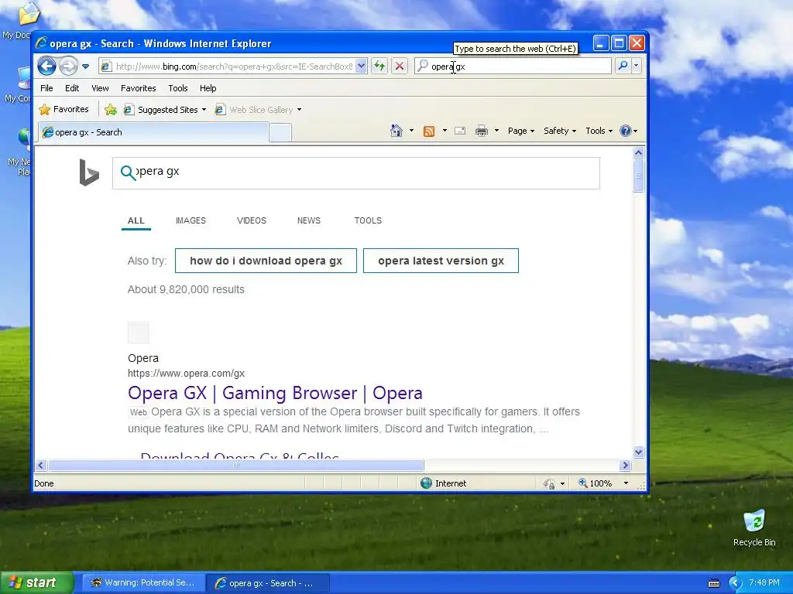Open the Favorites menu in the menu bar

[x=138, y=88]
